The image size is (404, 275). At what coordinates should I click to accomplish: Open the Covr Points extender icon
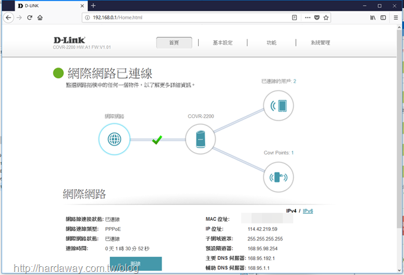point(277,175)
